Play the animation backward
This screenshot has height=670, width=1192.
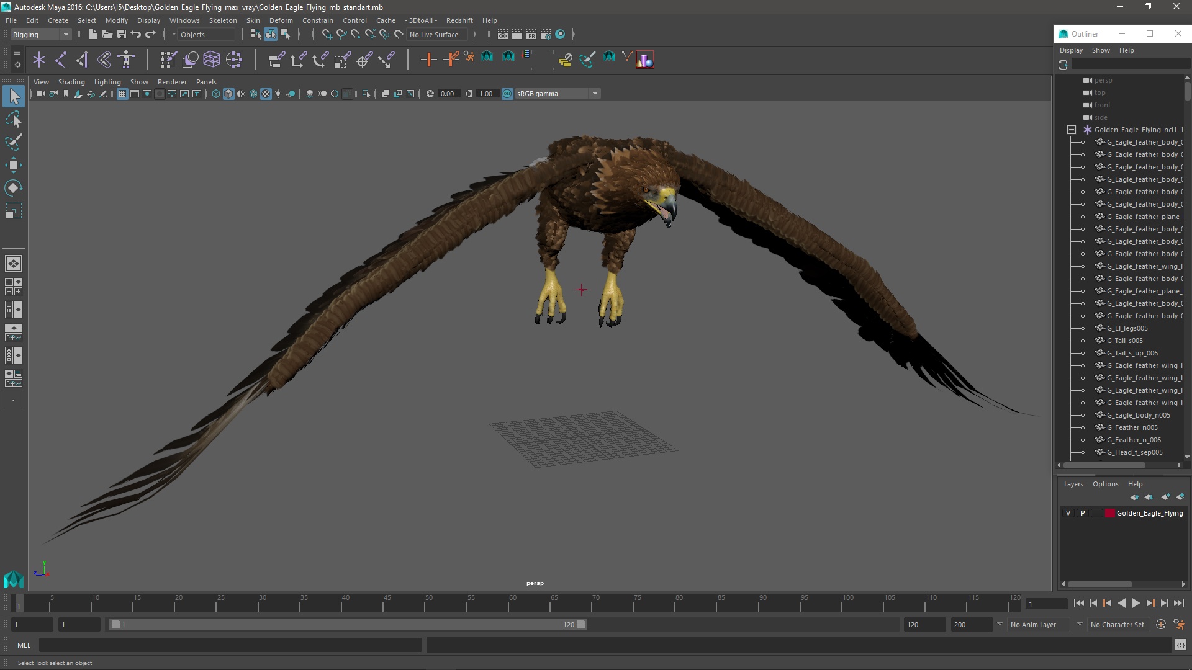click(x=1121, y=603)
